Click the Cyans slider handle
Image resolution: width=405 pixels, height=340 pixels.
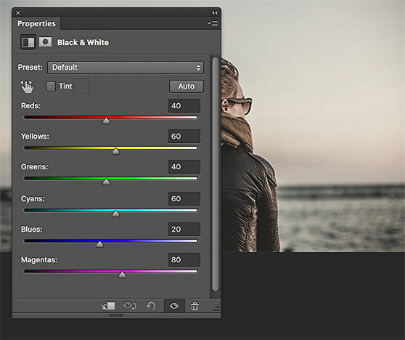click(x=115, y=214)
